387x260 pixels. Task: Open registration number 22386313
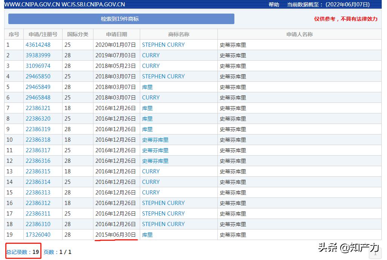click(38, 192)
